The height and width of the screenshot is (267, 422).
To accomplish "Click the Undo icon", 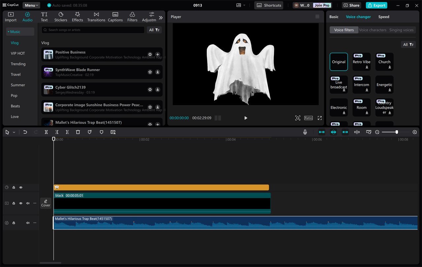I will tap(25, 132).
